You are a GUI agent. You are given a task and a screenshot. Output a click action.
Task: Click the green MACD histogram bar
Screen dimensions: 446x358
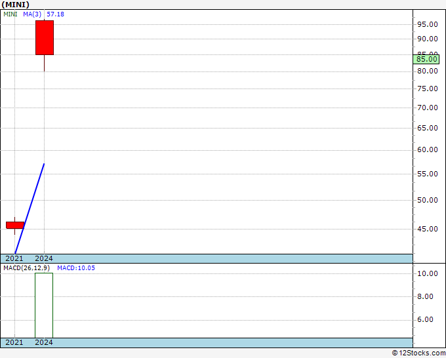[x=44, y=306]
